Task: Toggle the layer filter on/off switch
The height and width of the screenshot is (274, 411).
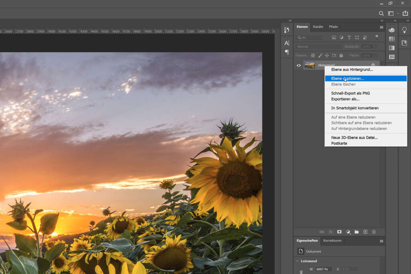Action: tap(376, 36)
